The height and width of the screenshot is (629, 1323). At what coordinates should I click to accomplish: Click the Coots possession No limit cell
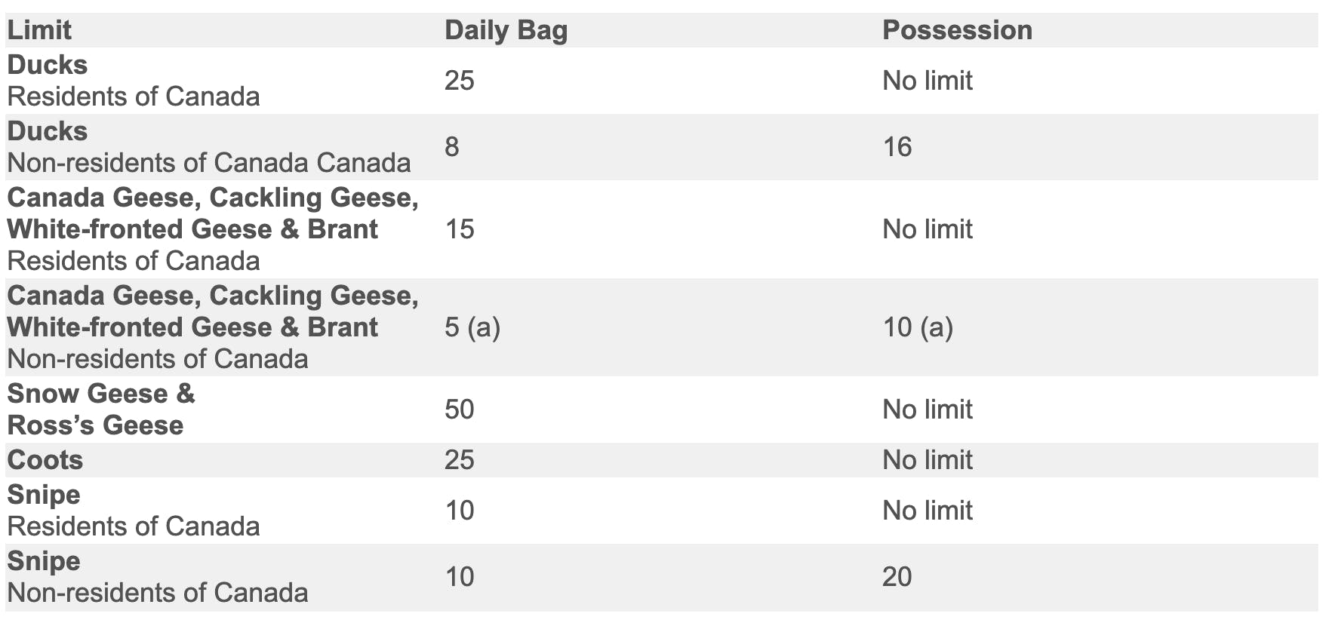927,460
